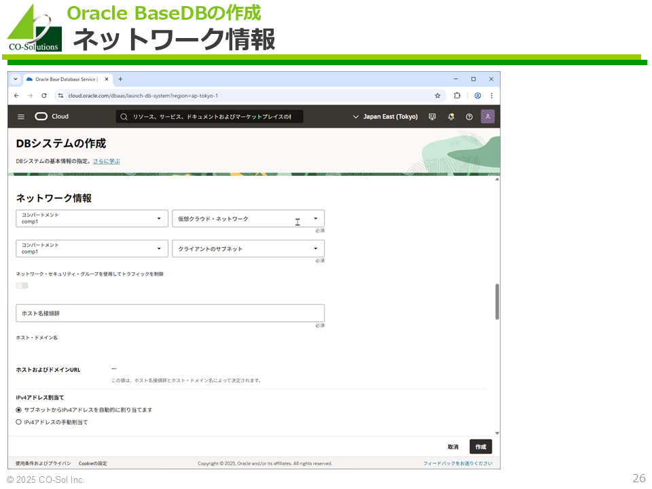Open the user profile avatar menu
Image resolution: width=652 pixels, height=489 pixels.
[488, 116]
